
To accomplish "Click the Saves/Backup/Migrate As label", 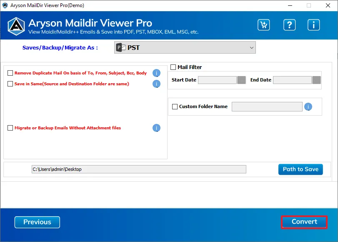I will pos(60,47).
